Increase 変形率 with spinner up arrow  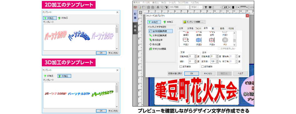click(x=217, y=61)
